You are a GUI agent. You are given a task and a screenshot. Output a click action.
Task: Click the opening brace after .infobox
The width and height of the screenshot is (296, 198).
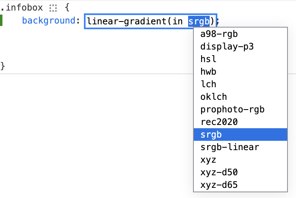[x=67, y=7]
